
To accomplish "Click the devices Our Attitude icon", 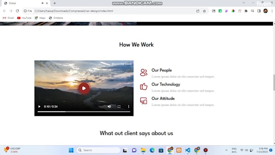I will (144, 101).
